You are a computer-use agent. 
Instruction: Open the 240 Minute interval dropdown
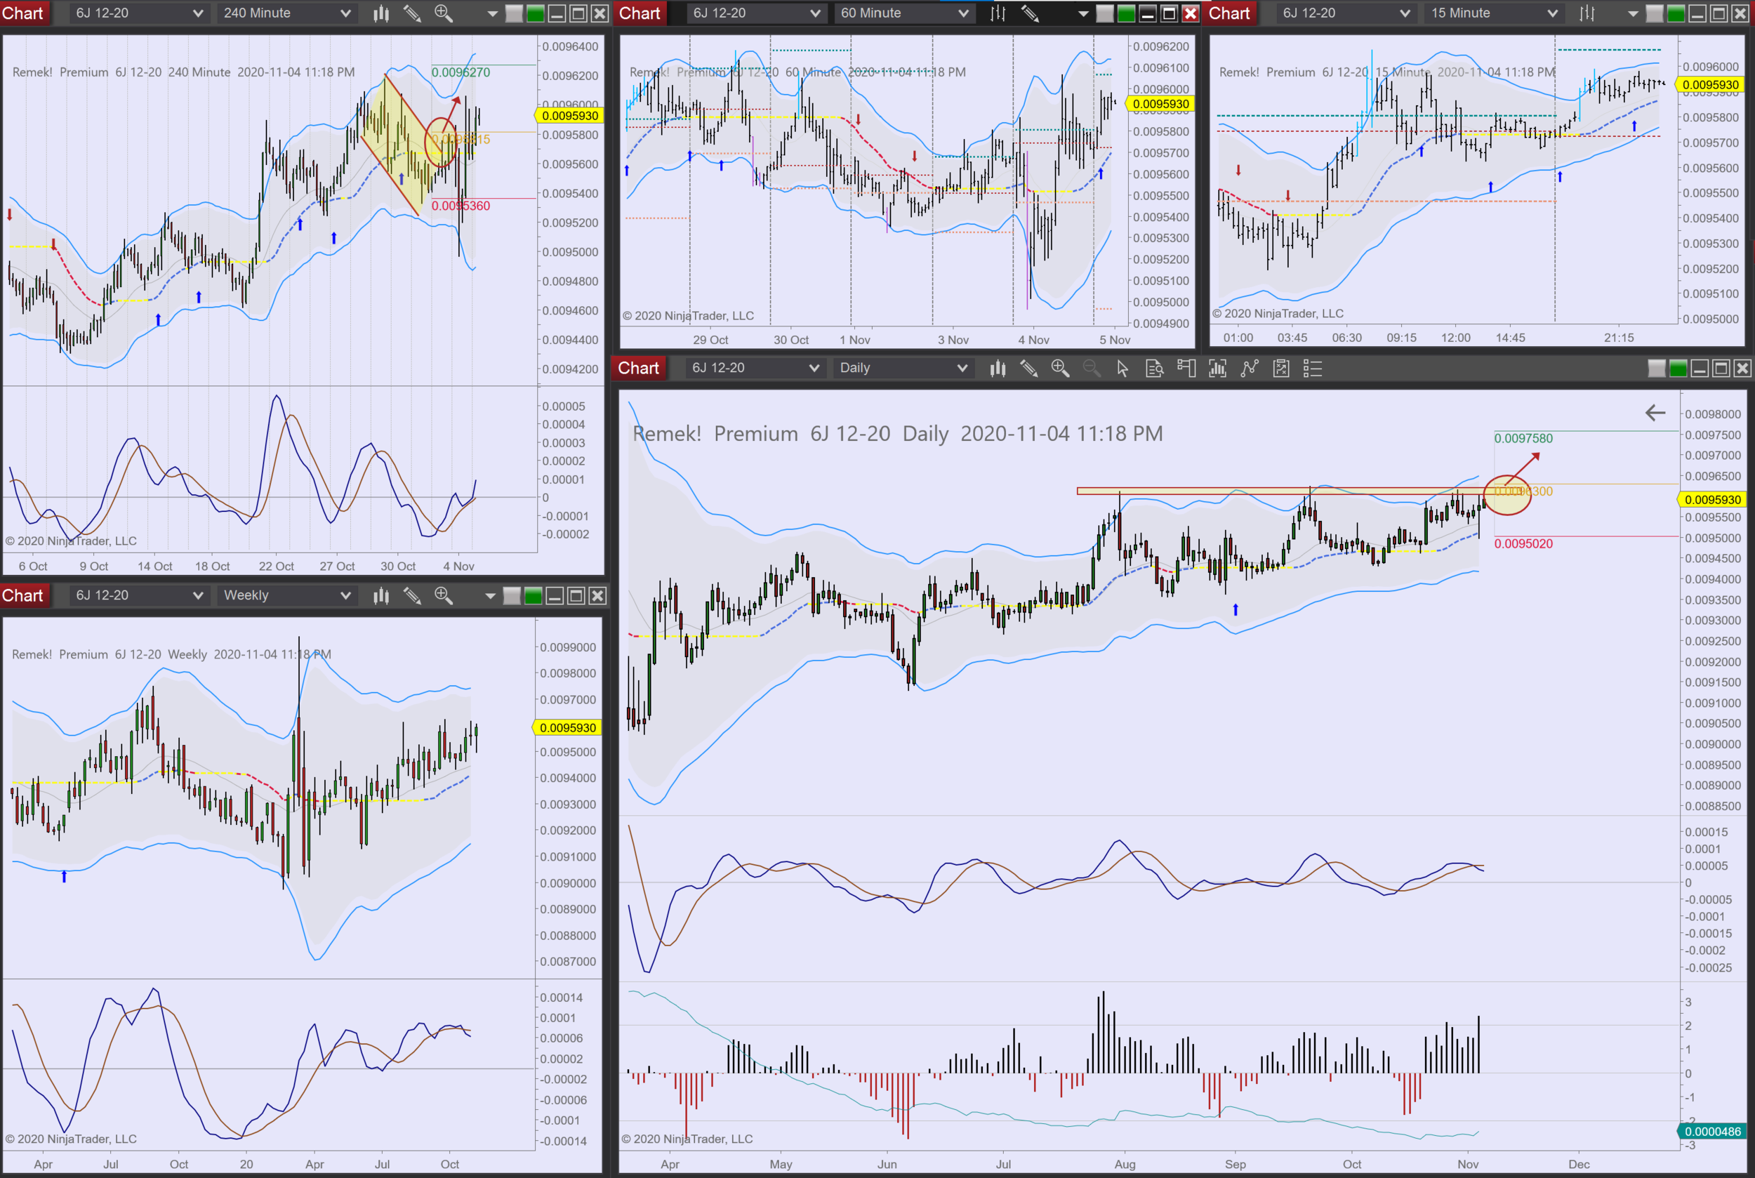point(286,13)
